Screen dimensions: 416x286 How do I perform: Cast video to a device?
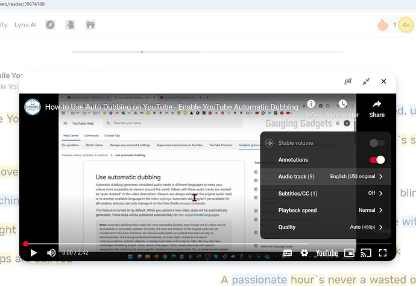[x=366, y=253]
